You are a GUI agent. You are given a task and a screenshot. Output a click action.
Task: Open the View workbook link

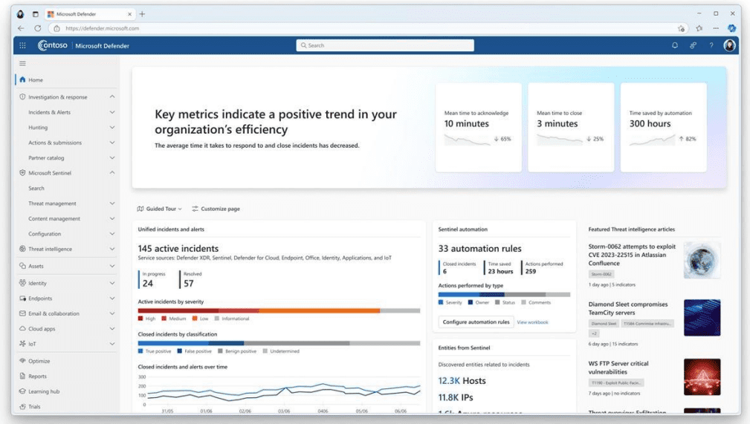(532, 323)
